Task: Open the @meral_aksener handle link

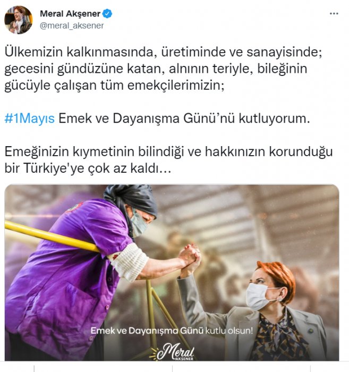Action: point(72,26)
